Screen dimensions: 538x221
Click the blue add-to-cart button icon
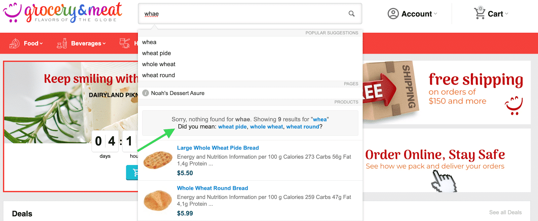132,172
